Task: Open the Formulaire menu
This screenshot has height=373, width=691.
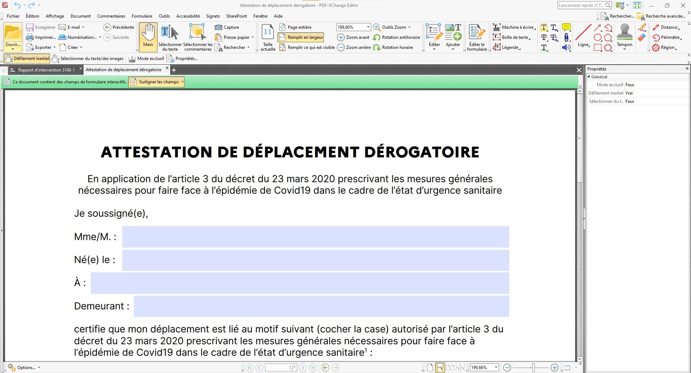Action: pyautogui.click(x=142, y=16)
